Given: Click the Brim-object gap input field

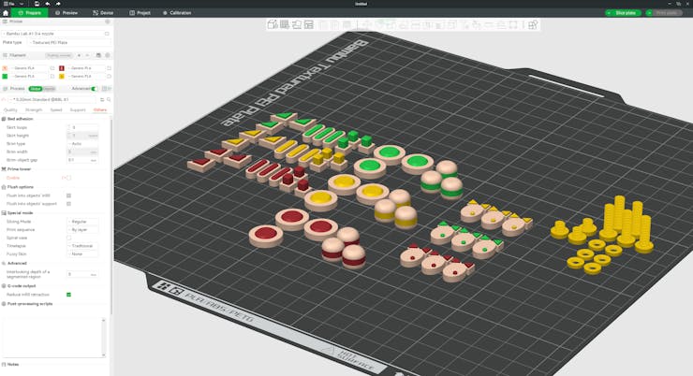Looking at the screenshot, I should coord(82,160).
